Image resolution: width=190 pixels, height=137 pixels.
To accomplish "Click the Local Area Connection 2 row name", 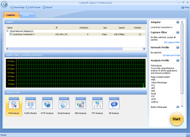I will click(23, 34).
